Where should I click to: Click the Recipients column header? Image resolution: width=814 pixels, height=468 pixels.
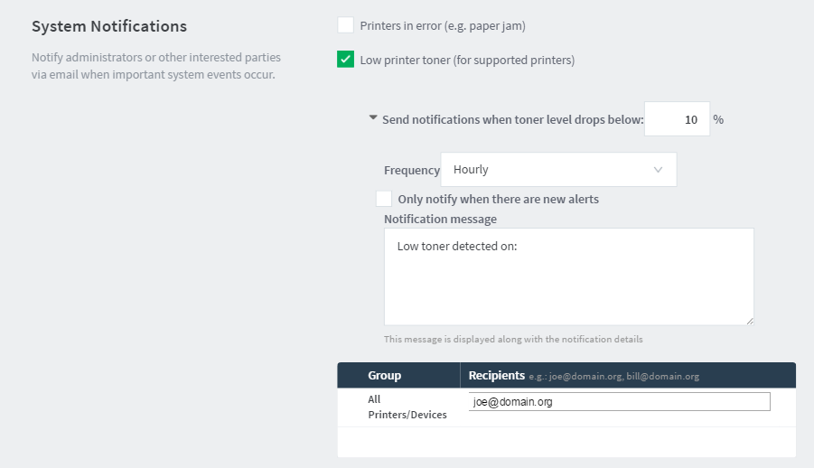pyautogui.click(x=496, y=375)
